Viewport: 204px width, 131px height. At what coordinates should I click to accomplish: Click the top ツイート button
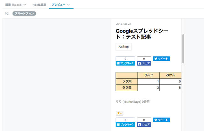pos(161,59)
